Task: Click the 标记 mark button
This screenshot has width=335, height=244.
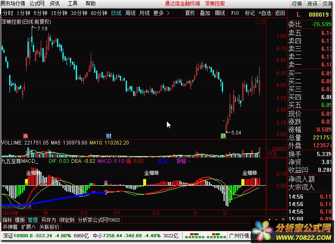Action: pyautogui.click(x=250, y=13)
